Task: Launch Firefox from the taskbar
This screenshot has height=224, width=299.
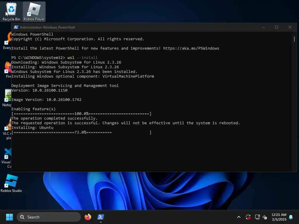Action: point(88,217)
